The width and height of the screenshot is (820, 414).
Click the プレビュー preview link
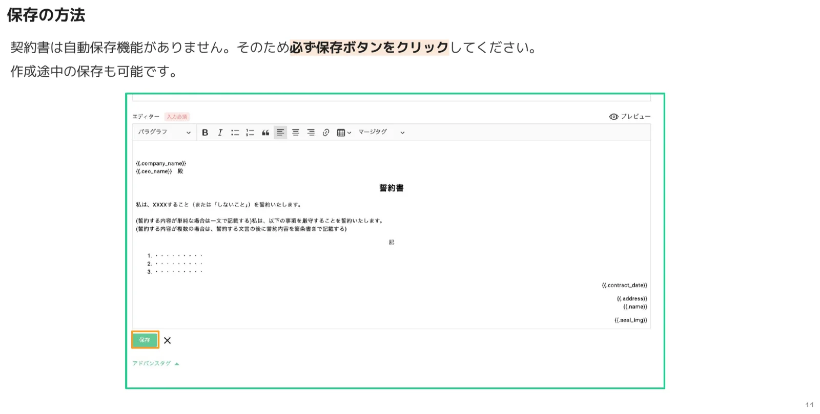click(x=630, y=117)
